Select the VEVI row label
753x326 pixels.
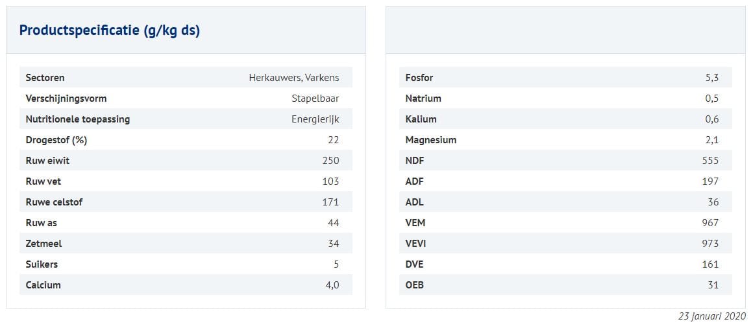click(x=416, y=244)
